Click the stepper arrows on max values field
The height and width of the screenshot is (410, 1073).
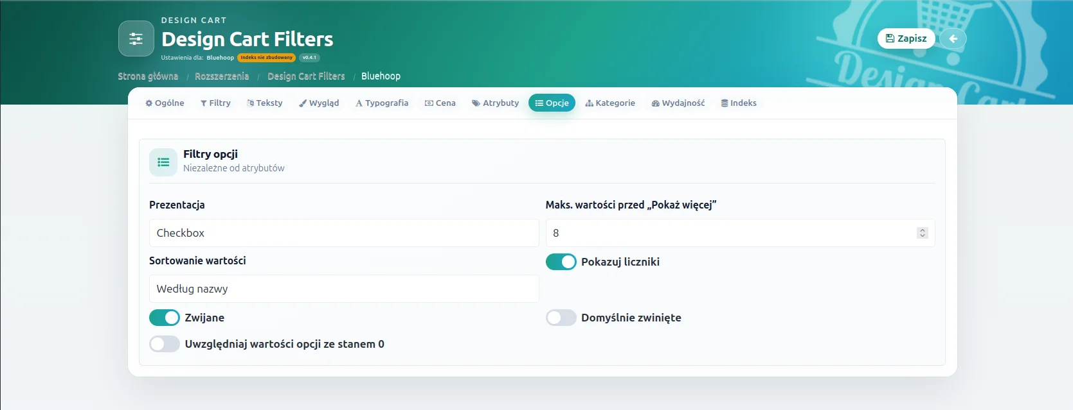[x=923, y=233]
